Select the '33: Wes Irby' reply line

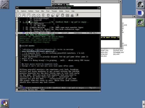(45, 26)
